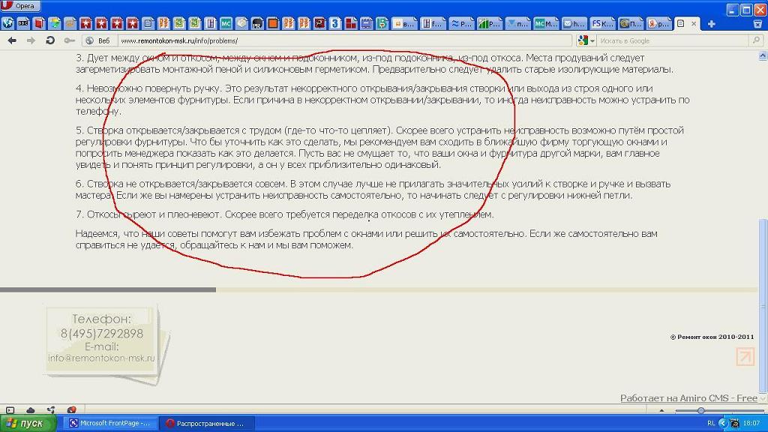Click the RL language indicator in the tray

tap(711, 423)
